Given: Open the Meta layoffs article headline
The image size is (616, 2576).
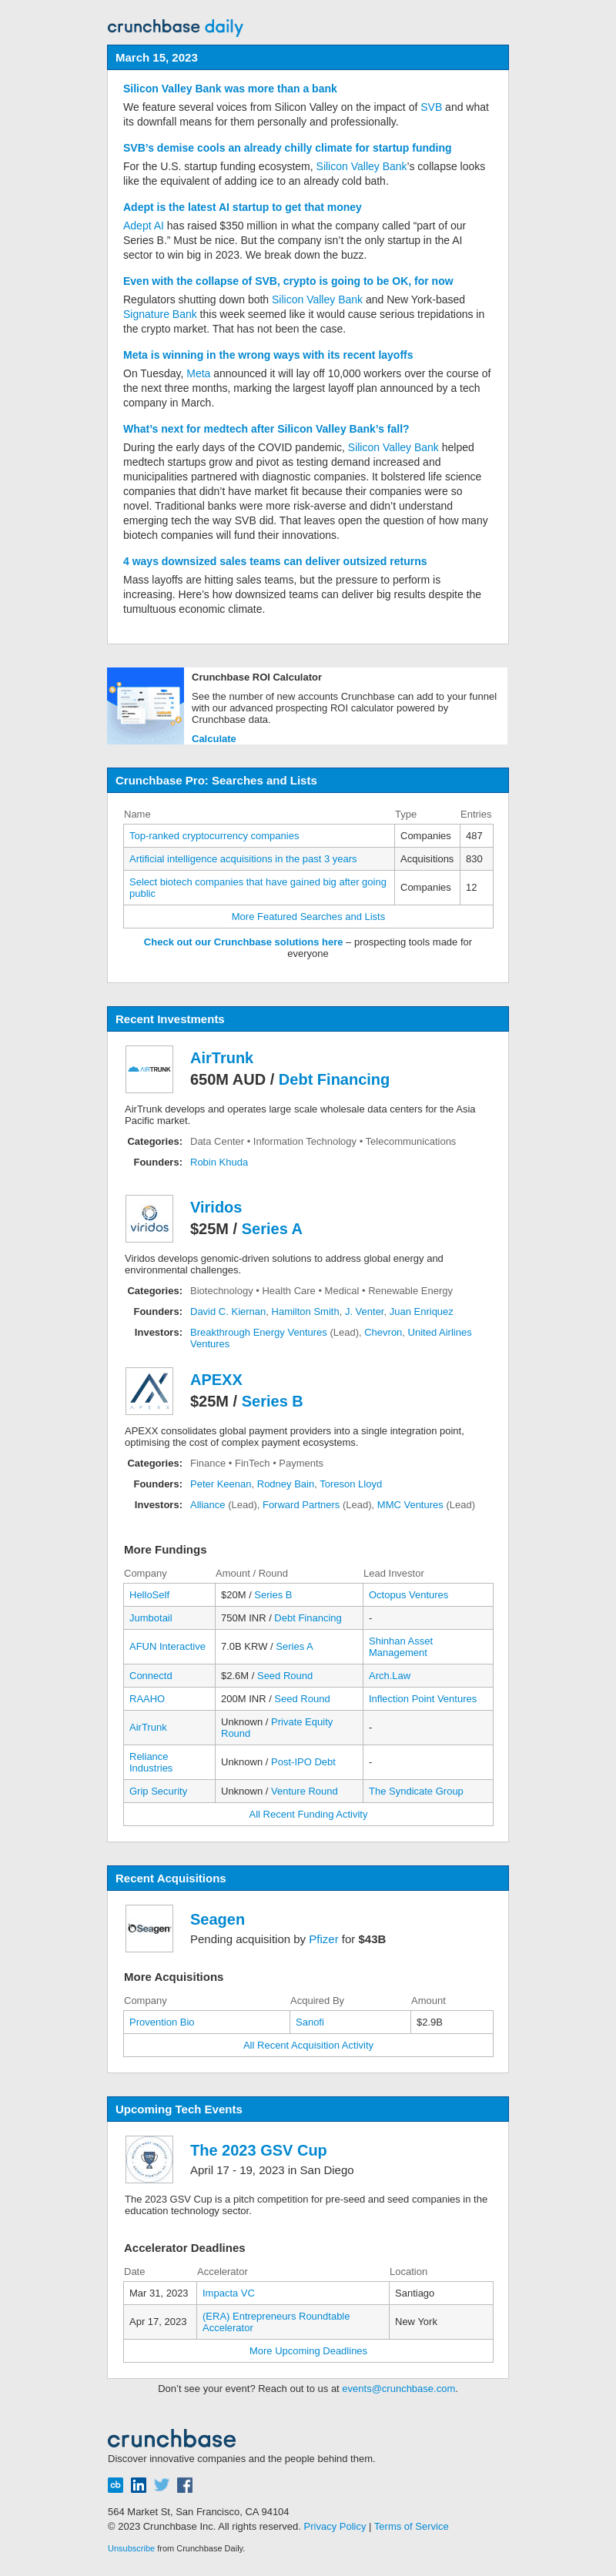Looking at the screenshot, I should tap(268, 355).
